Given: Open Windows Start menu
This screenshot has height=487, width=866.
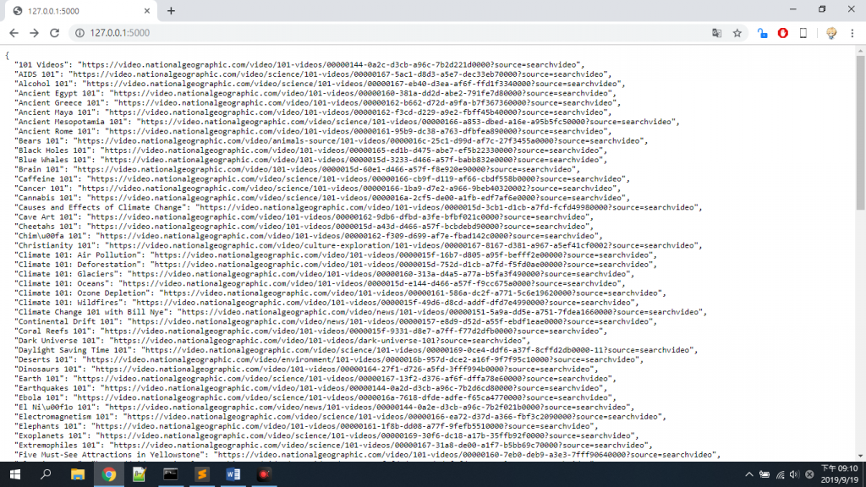Looking at the screenshot, I should tap(15, 474).
